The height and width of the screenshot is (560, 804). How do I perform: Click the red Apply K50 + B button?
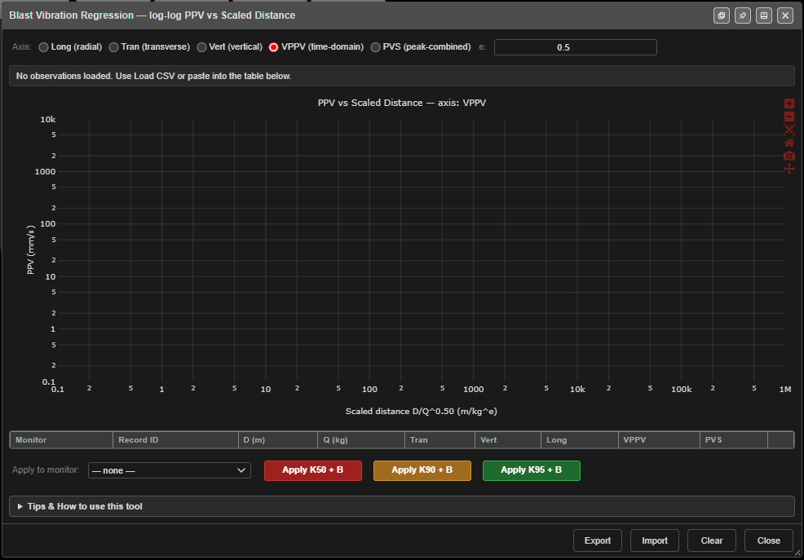313,470
